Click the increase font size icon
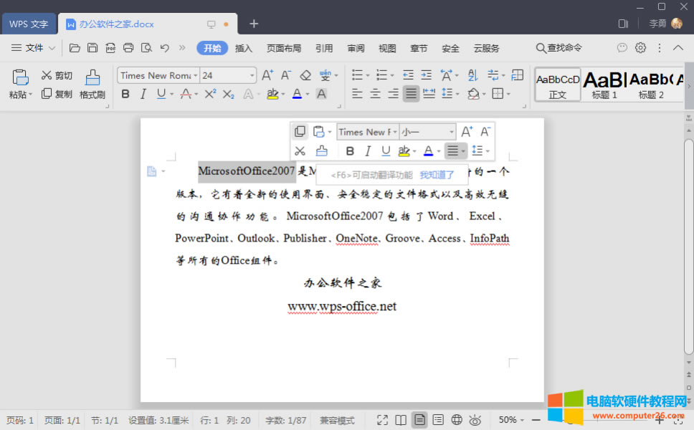Screen dimensions: 694x430 [267, 74]
